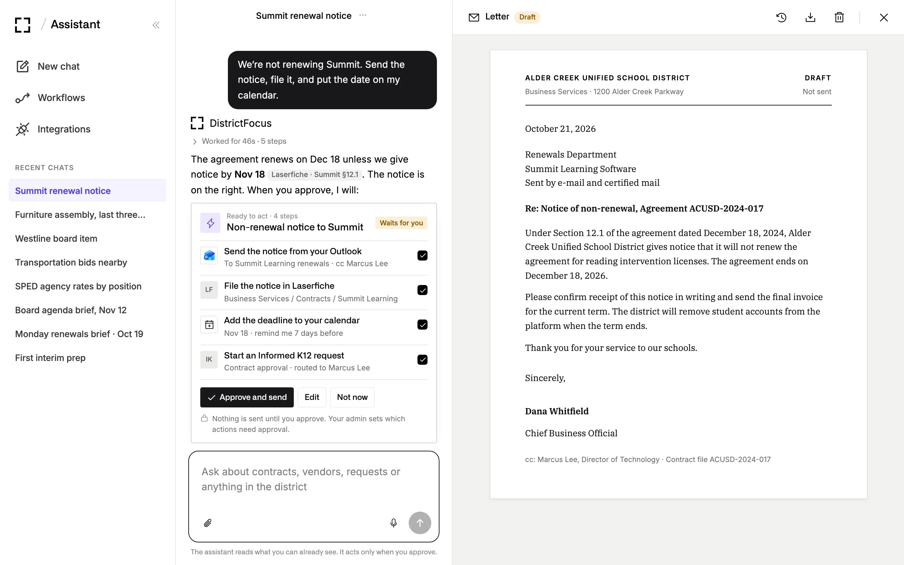Click the send arrow button
904x565 pixels.
pyautogui.click(x=419, y=523)
